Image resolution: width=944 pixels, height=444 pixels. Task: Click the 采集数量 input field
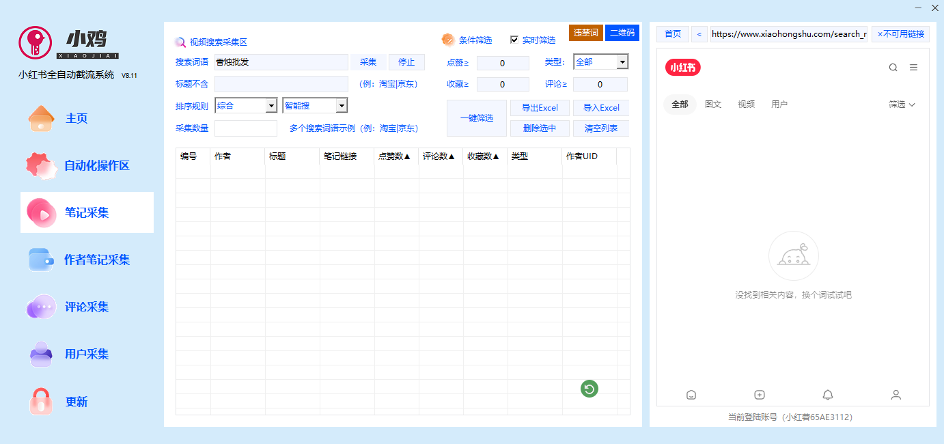(246, 128)
